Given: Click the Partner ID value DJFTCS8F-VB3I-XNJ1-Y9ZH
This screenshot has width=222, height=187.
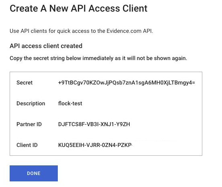Looking at the screenshot, I should 94,124.
